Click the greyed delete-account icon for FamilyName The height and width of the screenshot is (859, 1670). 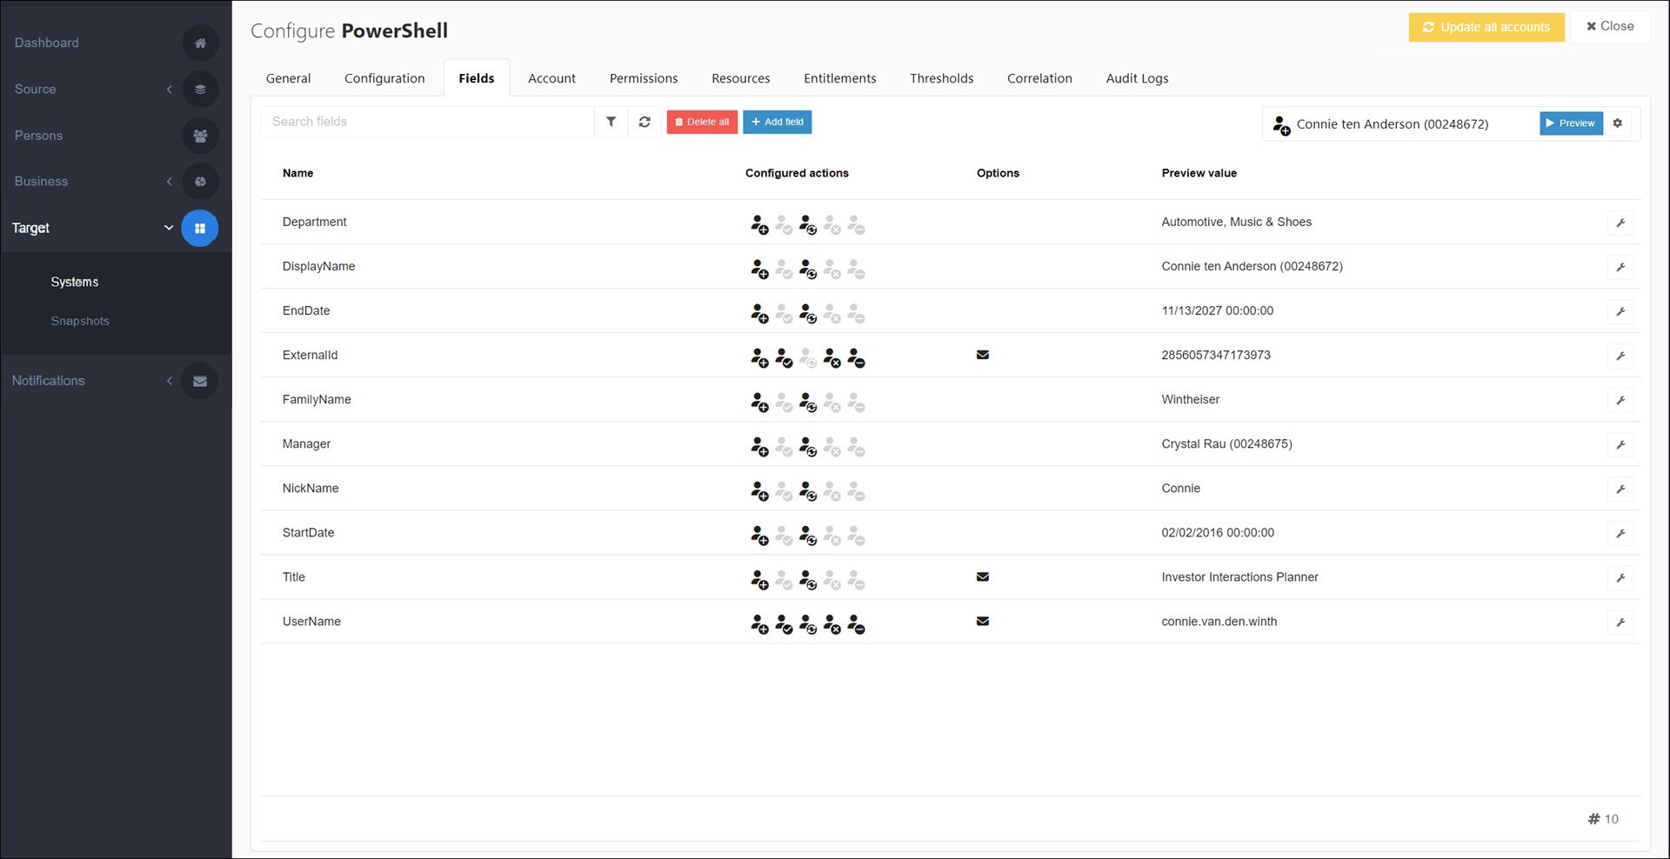tap(857, 403)
